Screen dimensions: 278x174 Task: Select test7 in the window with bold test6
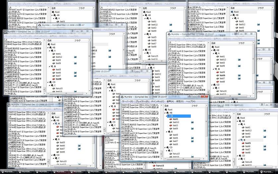pos(222,79)
